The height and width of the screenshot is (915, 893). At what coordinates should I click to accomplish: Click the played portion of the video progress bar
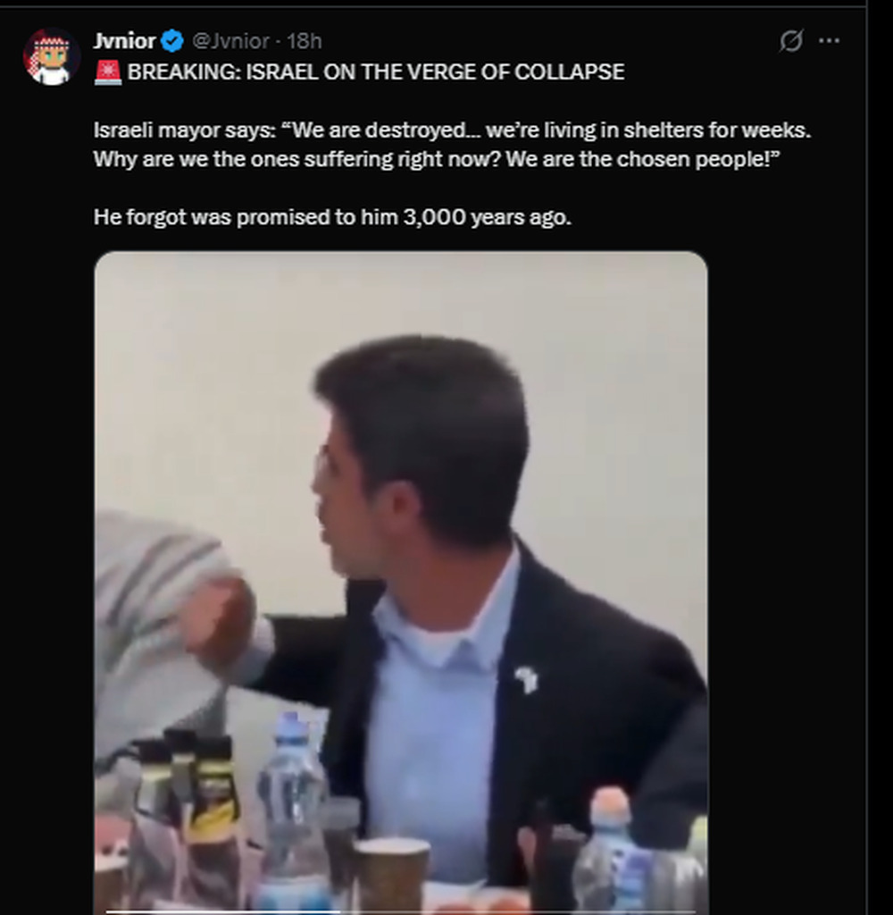point(223,911)
